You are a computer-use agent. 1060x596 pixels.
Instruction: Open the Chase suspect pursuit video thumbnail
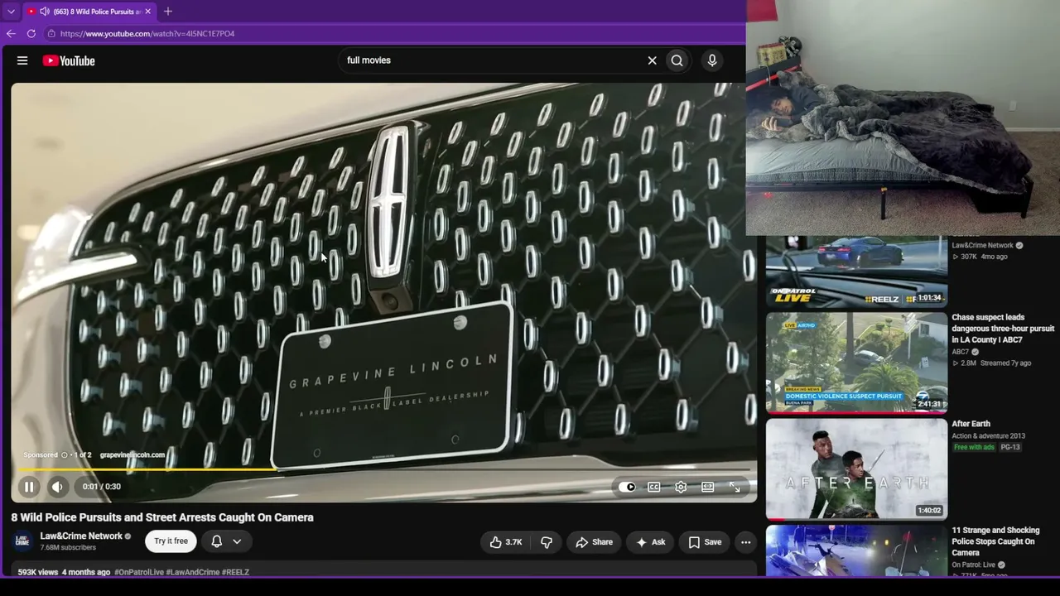point(856,363)
